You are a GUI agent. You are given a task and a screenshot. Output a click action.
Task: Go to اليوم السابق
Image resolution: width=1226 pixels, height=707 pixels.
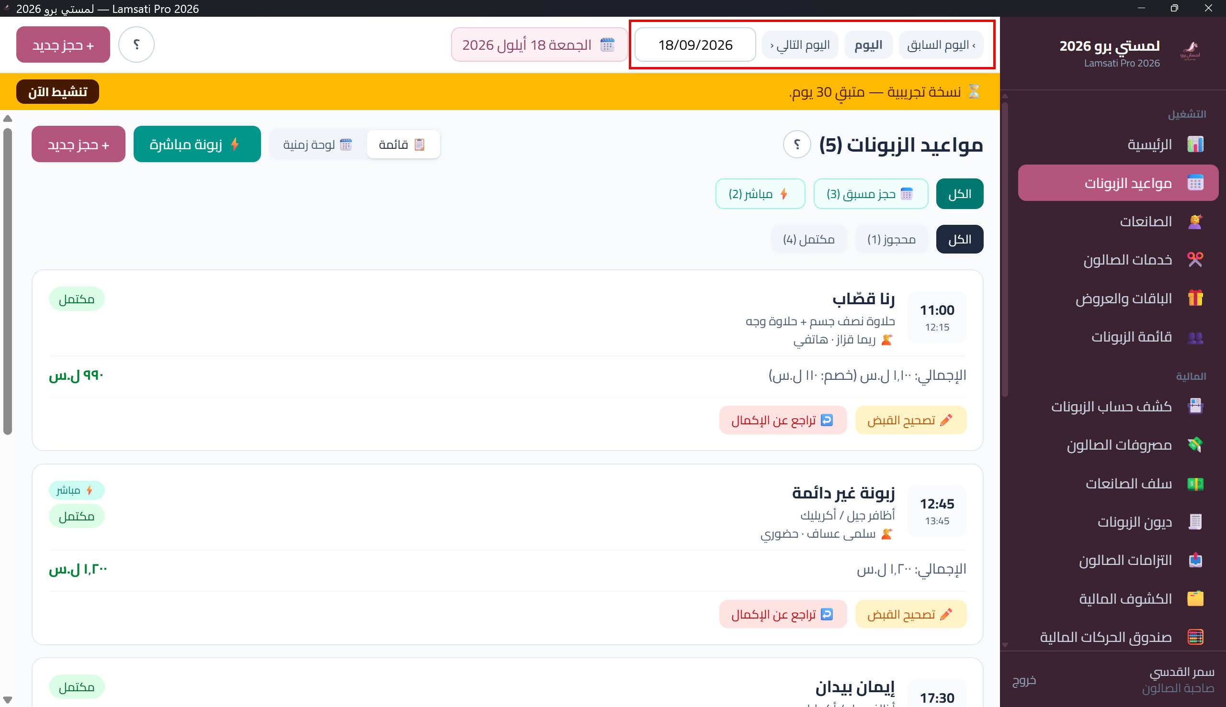click(941, 45)
